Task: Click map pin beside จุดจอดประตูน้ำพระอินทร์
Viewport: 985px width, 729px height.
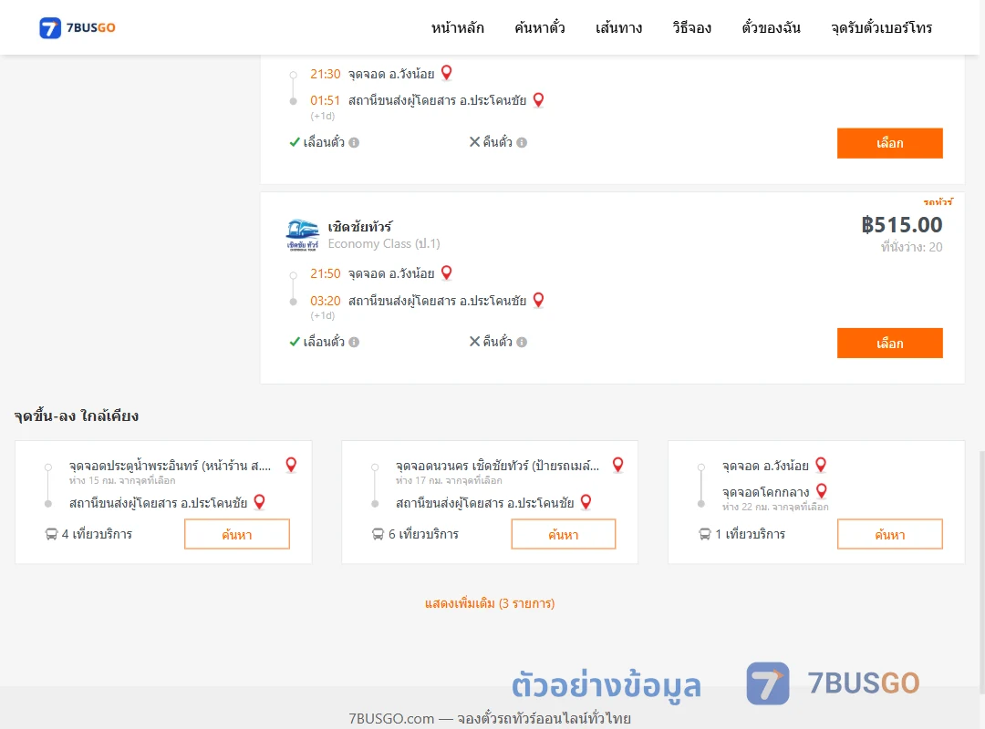Action: (291, 465)
